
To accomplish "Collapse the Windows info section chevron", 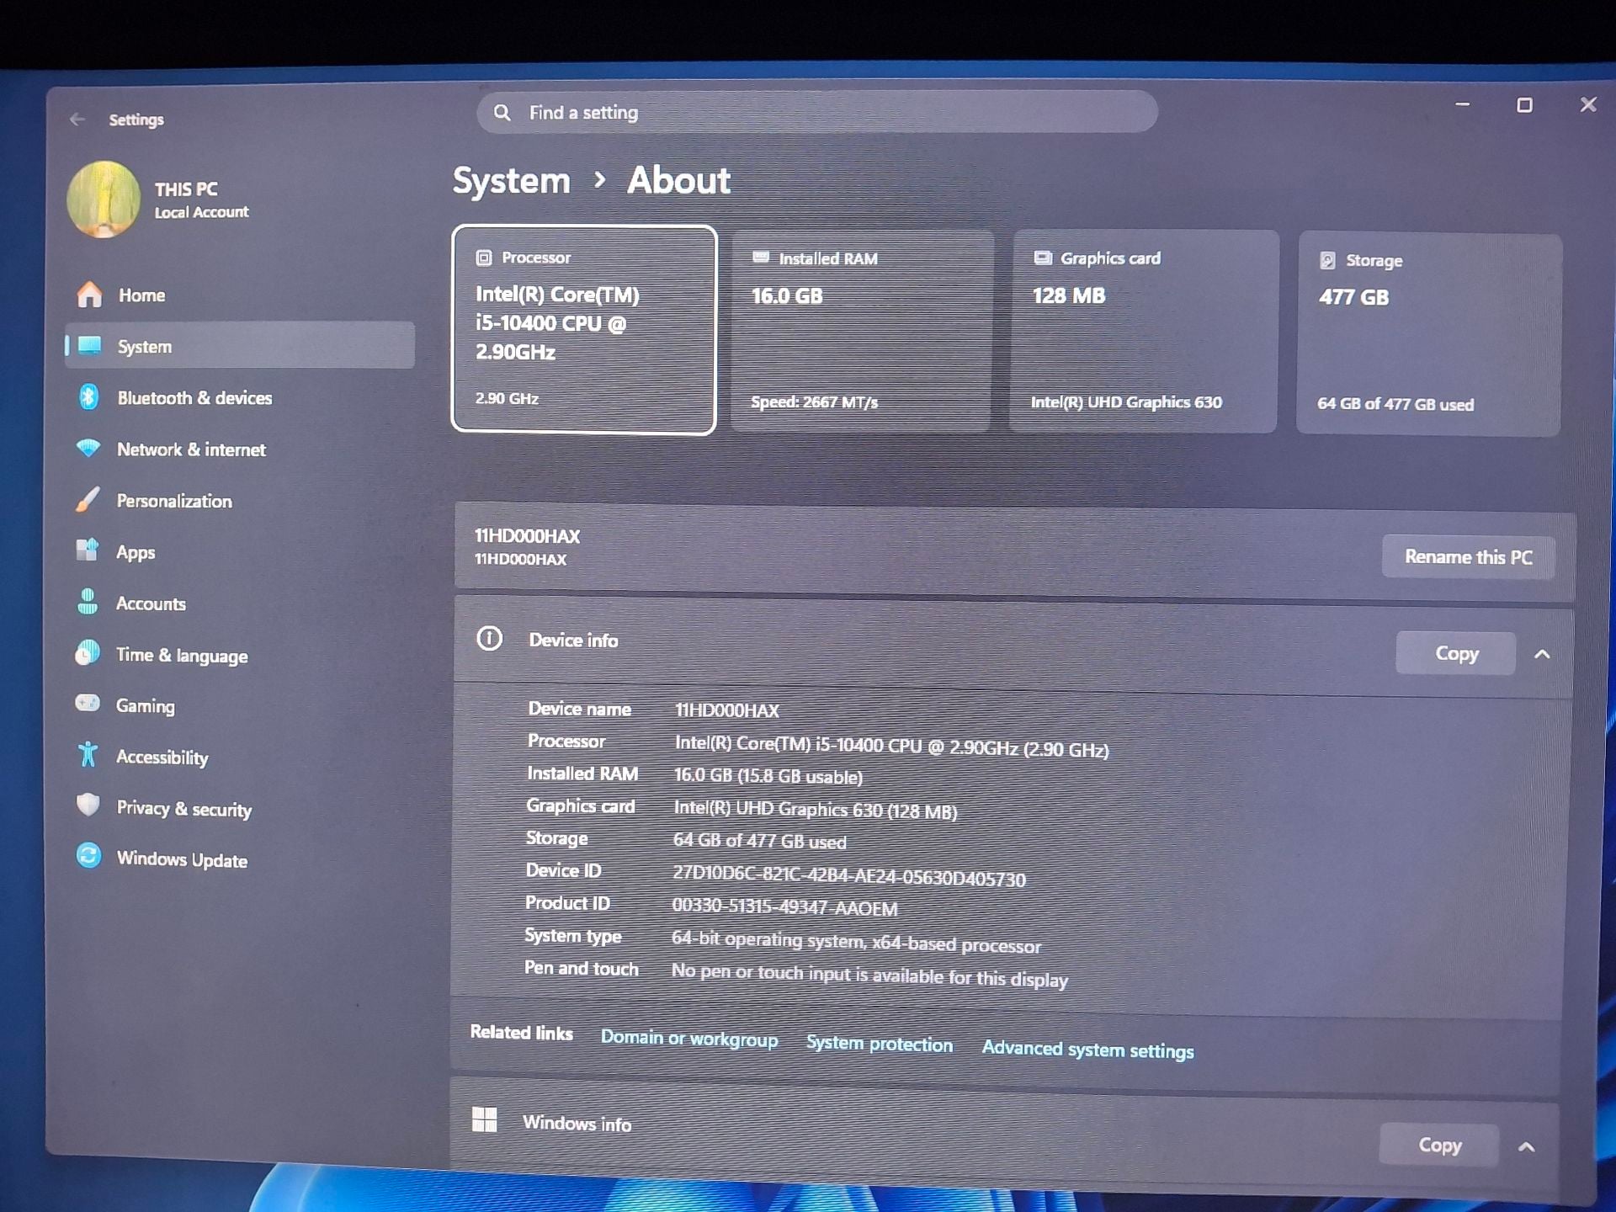I will pyautogui.click(x=1527, y=1146).
